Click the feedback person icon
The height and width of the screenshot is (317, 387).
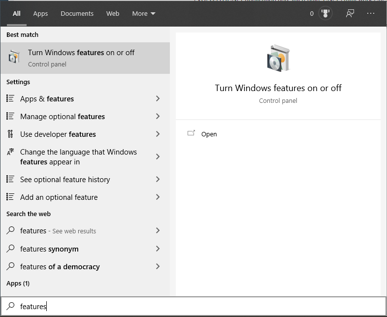pyautogui.click(x=350, y=13)
